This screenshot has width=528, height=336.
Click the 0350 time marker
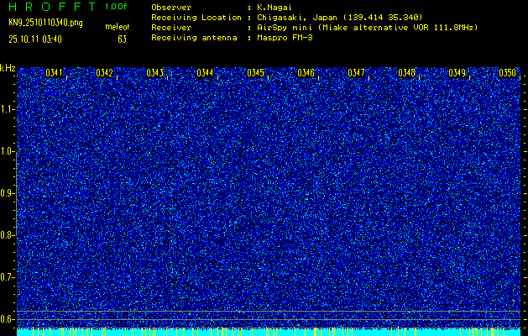click(507, 73)
